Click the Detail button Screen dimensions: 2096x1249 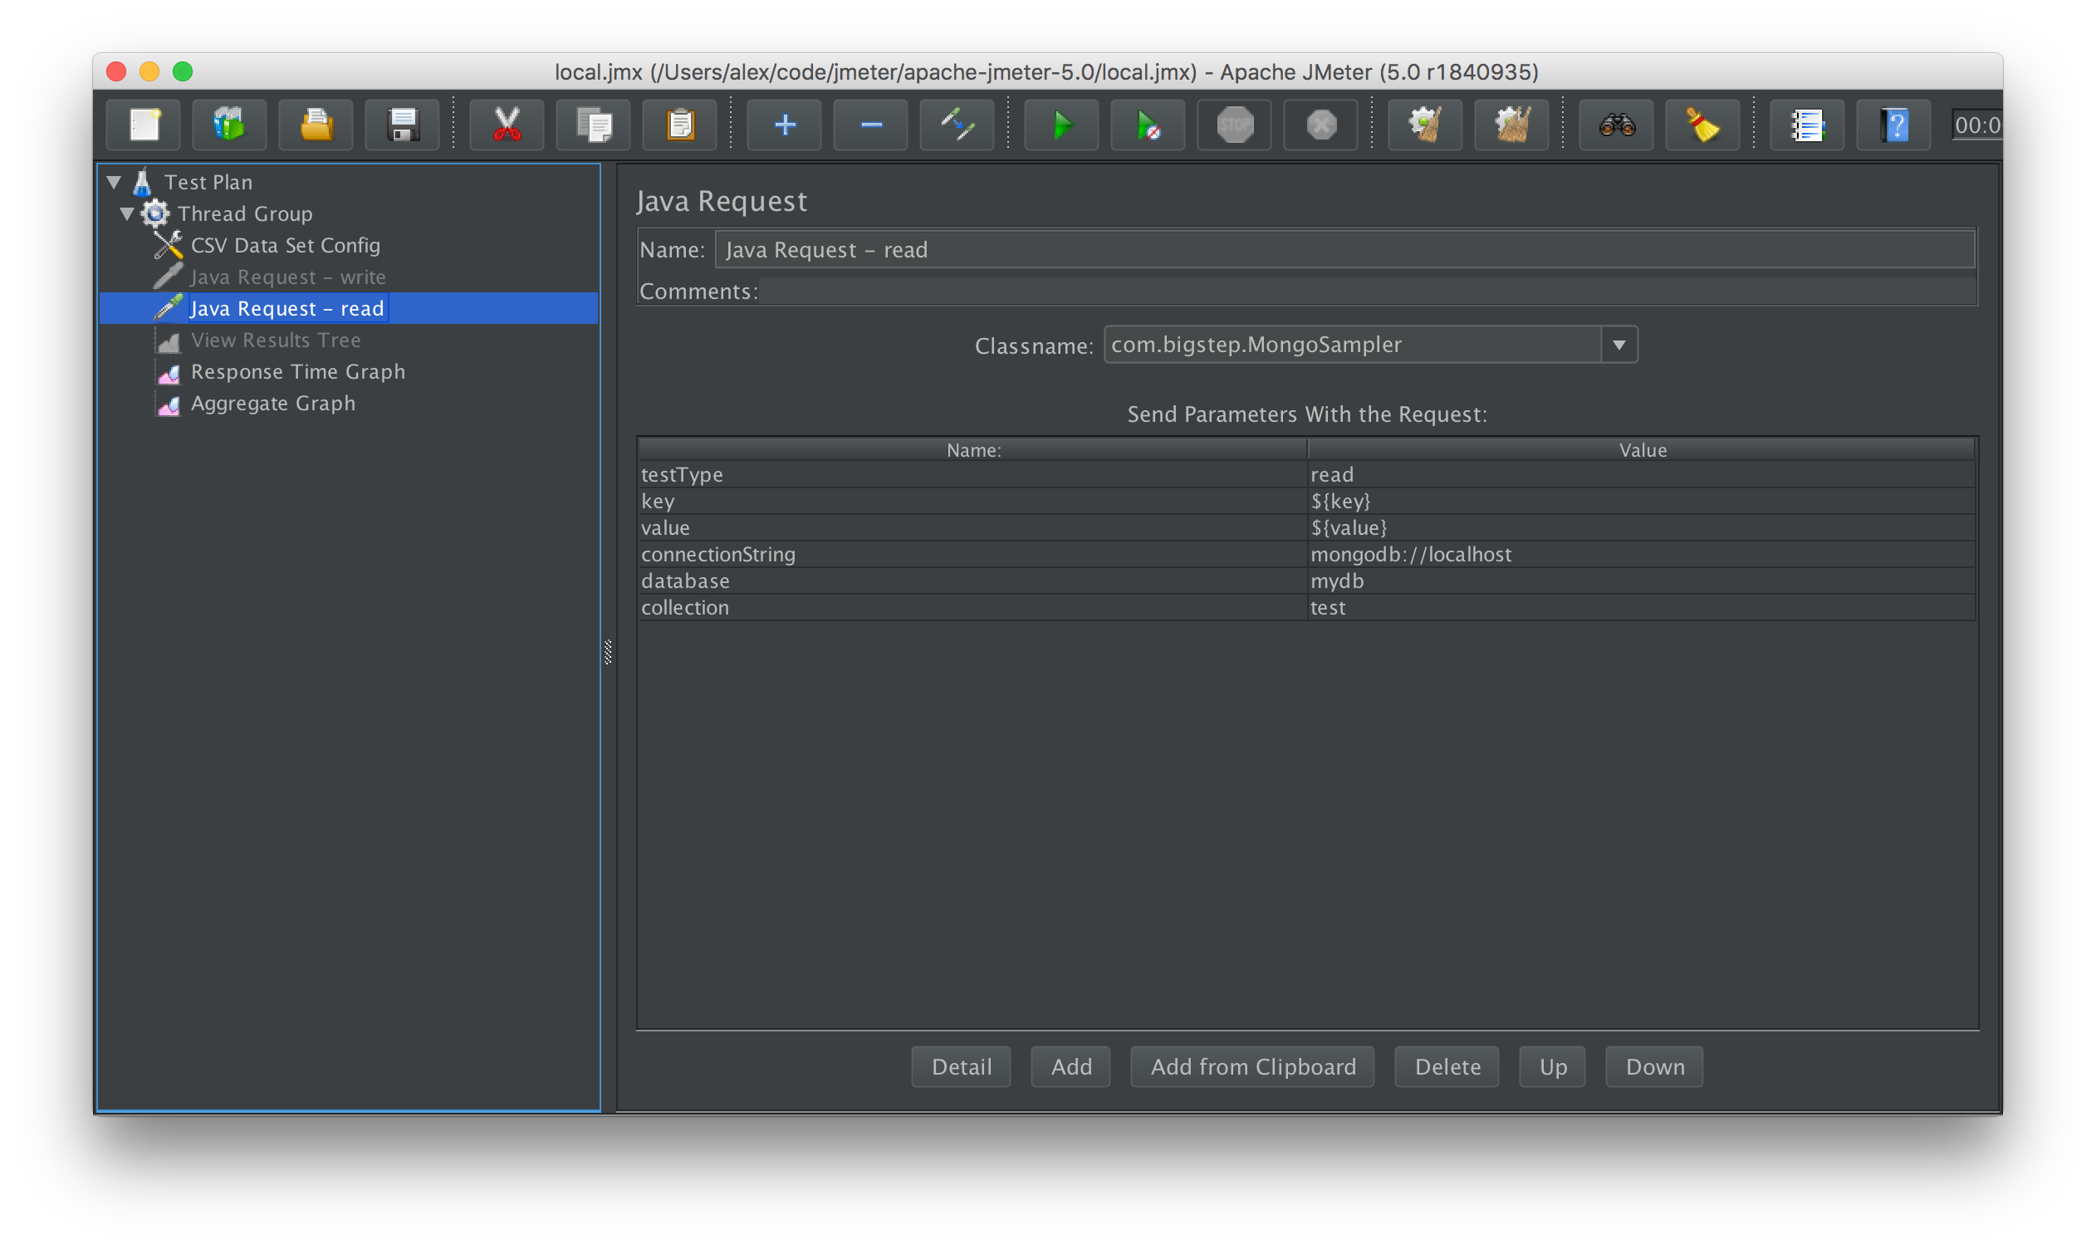tap(961, 1066)
